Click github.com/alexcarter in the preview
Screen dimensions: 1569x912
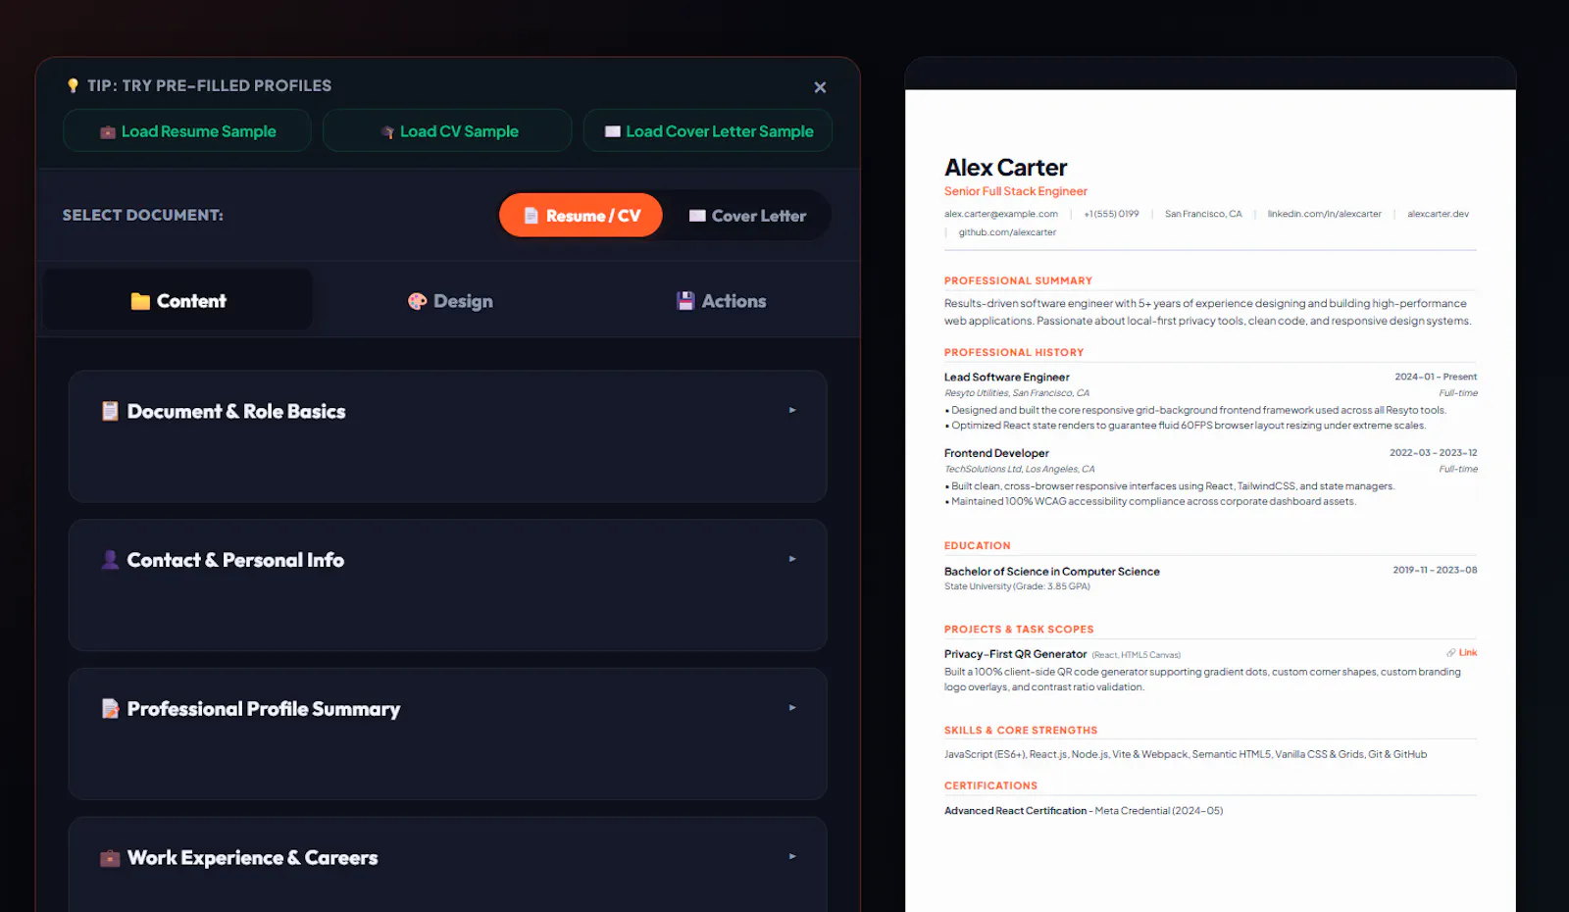click(x=1007, y=232)
